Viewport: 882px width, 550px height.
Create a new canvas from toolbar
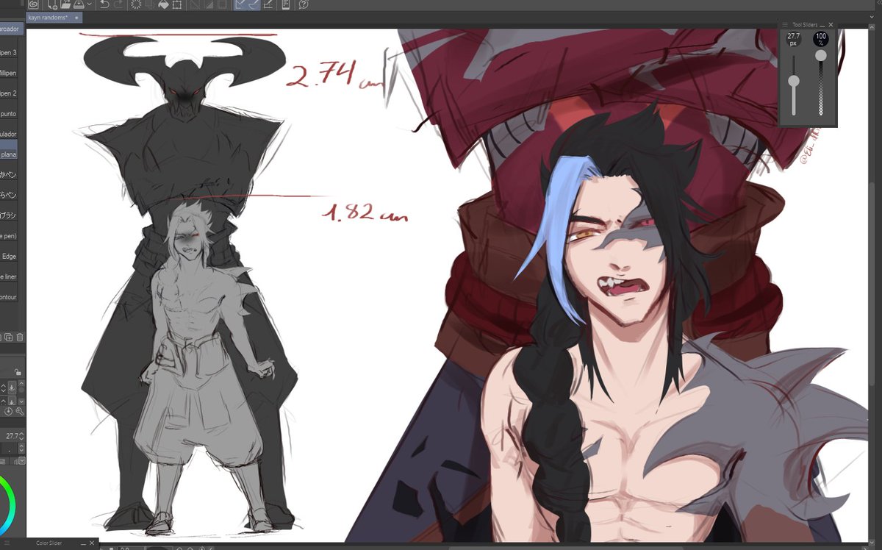pyautogui.click(x=52, y=4)
